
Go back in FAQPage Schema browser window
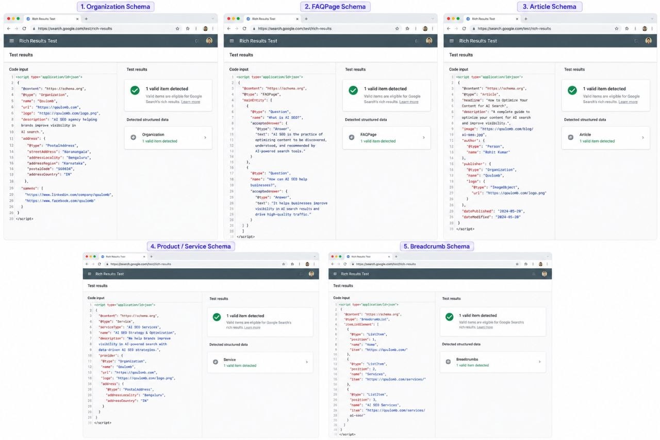[229, 28]
